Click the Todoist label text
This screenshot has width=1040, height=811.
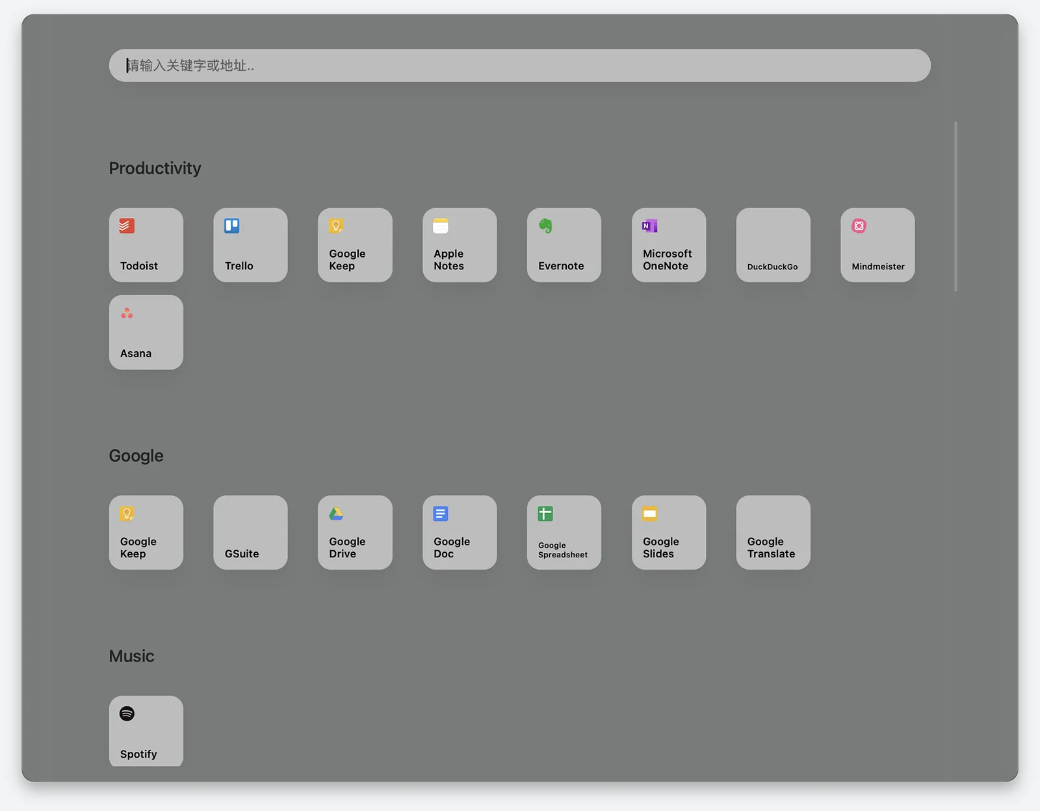[139, 266]
